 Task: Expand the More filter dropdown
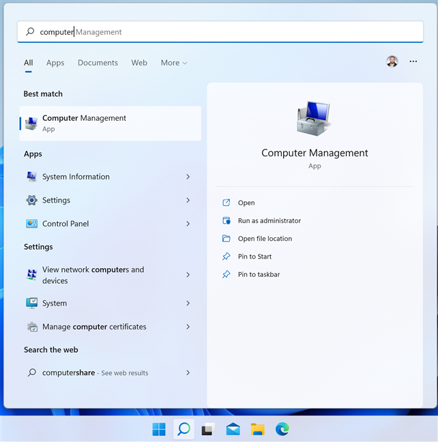coord(174,63)
